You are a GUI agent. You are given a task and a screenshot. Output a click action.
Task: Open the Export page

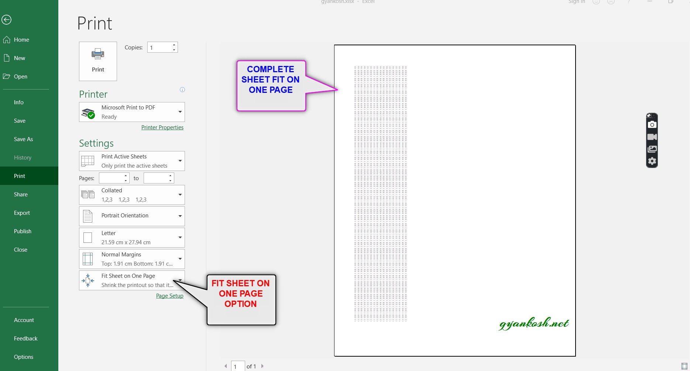29,213
